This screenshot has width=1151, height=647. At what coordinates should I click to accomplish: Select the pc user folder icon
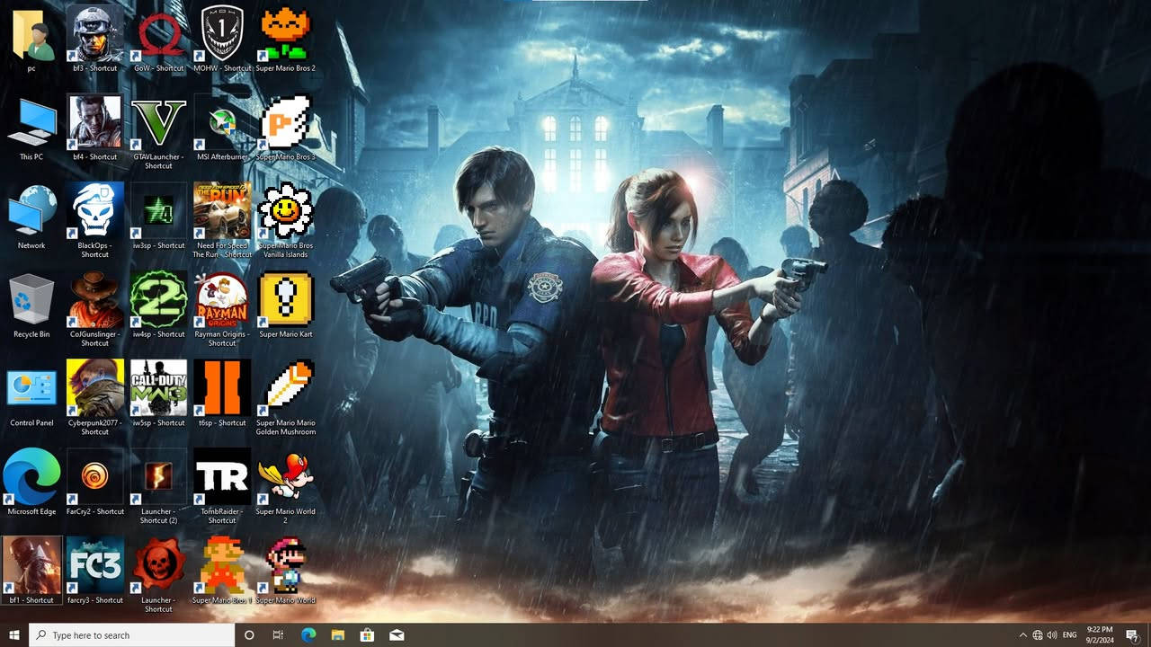(31, 34)
